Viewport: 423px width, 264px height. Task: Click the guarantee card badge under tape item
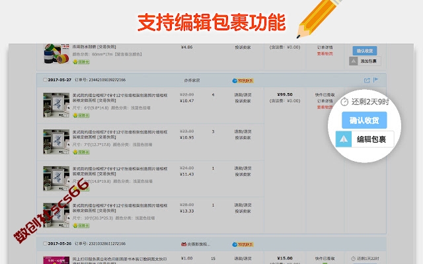pyautogui.click(x=81, y=62)
